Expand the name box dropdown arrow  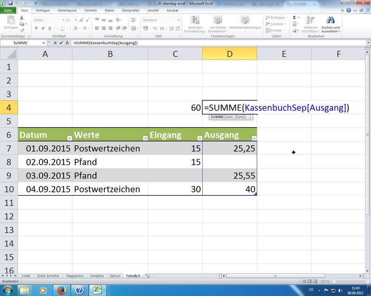44,43
